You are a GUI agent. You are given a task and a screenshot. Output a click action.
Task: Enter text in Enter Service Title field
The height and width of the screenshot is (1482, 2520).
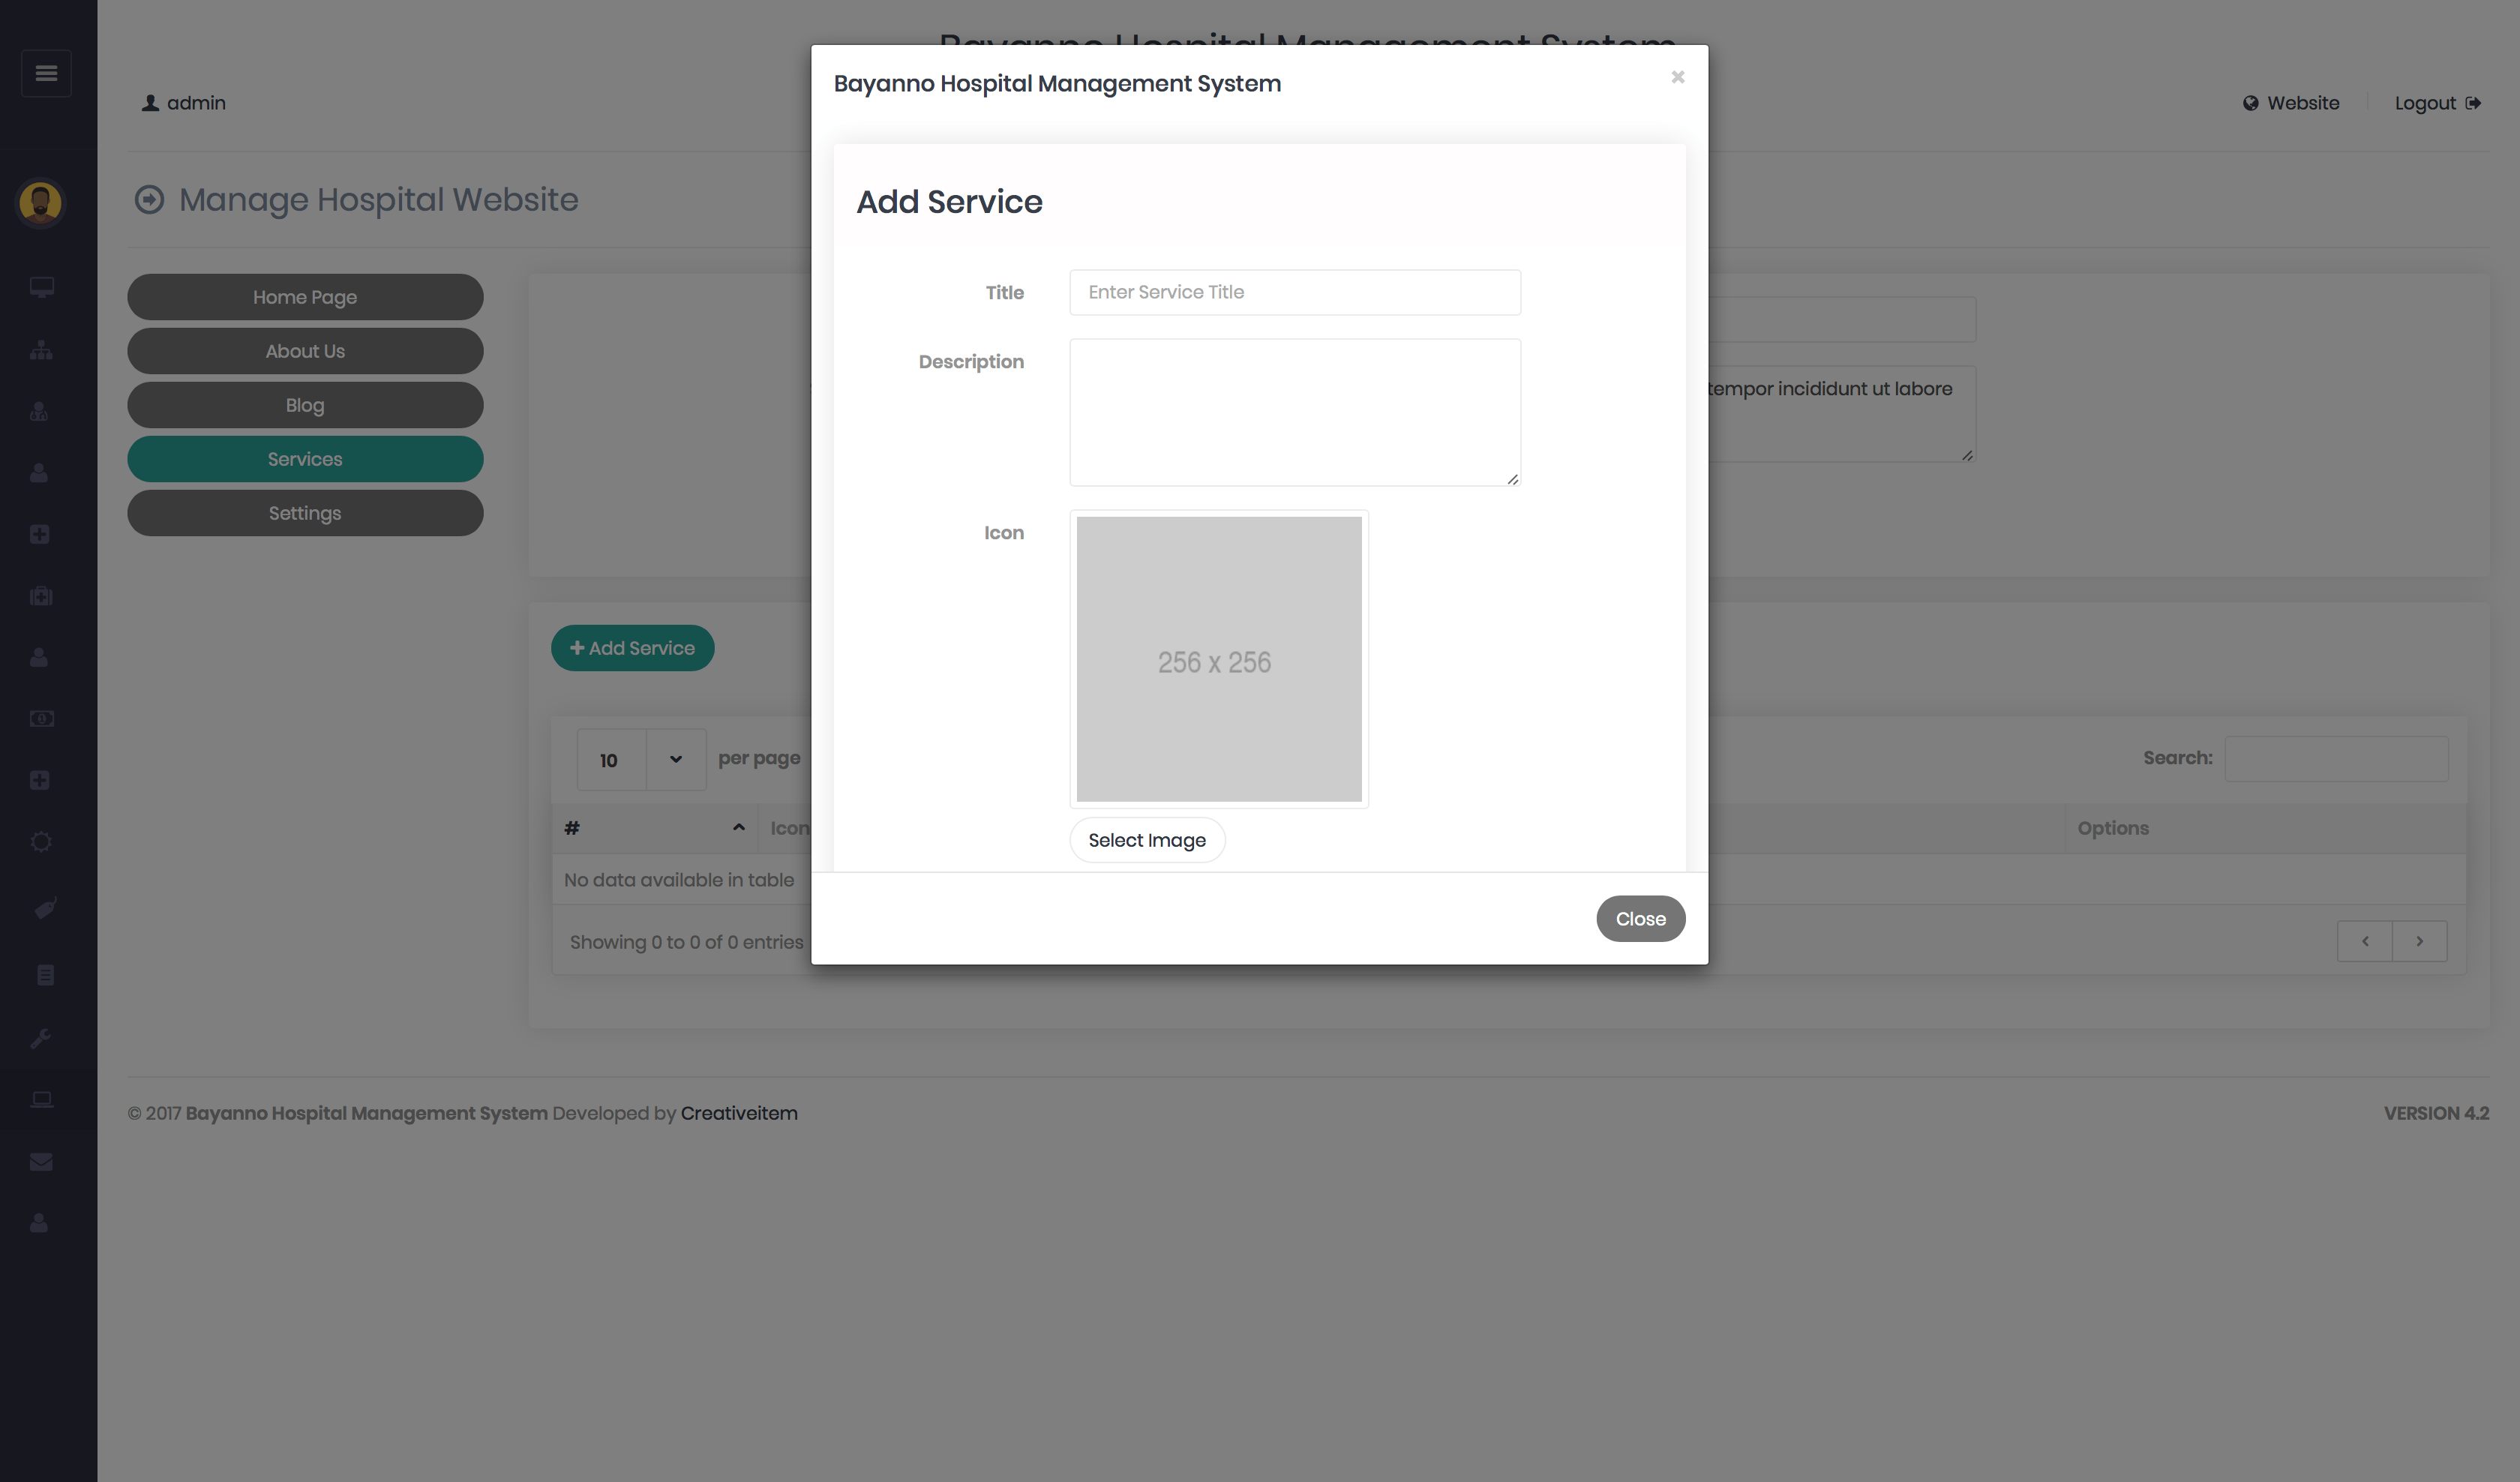[x=1294, y=291]
